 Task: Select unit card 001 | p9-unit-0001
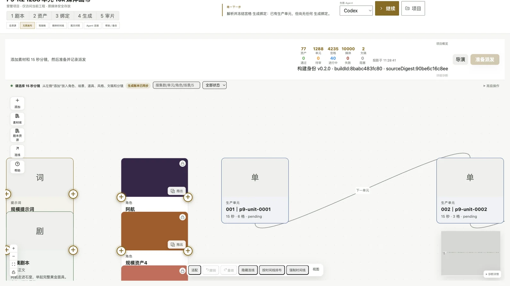pos(255,191)
